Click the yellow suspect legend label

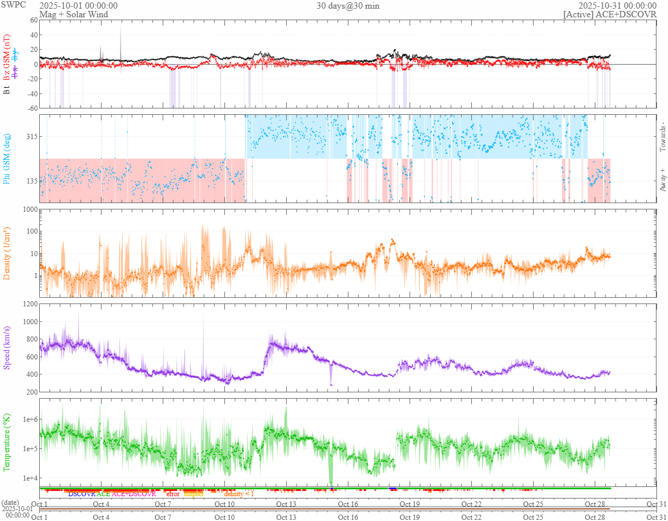pos(194,494)
